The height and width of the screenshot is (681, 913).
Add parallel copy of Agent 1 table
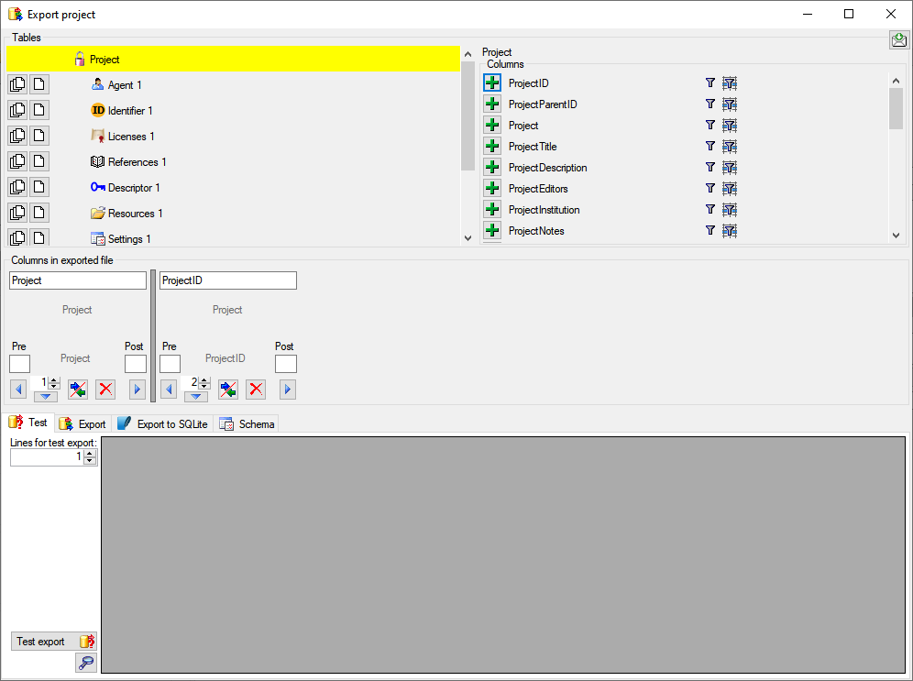pyautogui.click(x=17, y=84)
